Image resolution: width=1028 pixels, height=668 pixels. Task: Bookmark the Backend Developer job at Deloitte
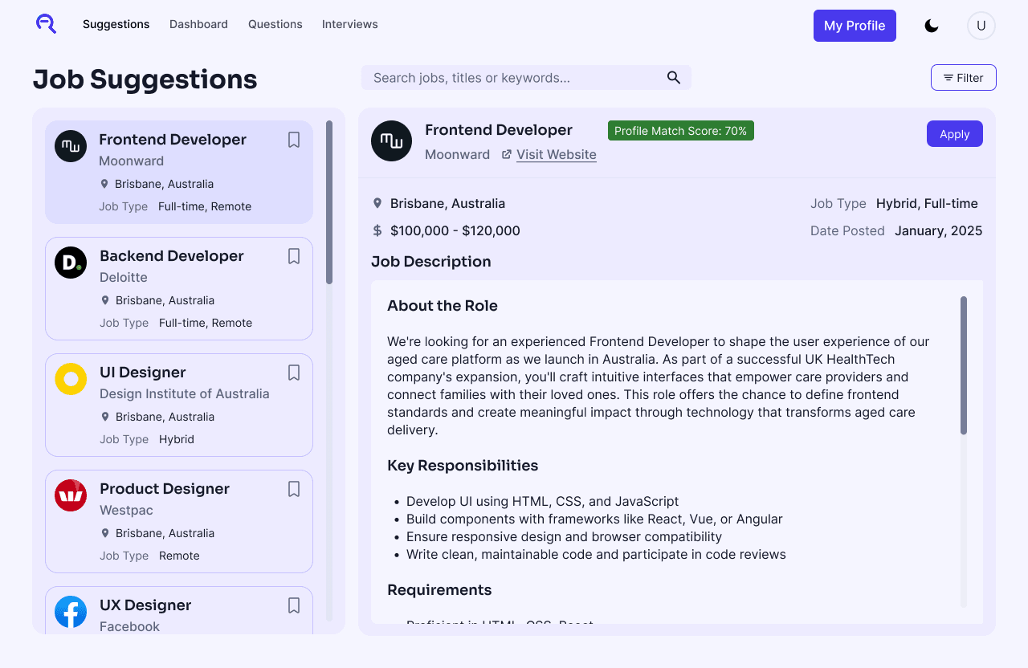click(x=294, y=256)
